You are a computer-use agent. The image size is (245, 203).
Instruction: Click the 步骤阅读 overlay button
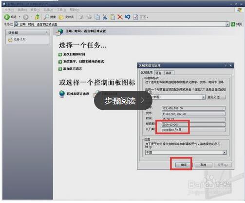(123, 101)
